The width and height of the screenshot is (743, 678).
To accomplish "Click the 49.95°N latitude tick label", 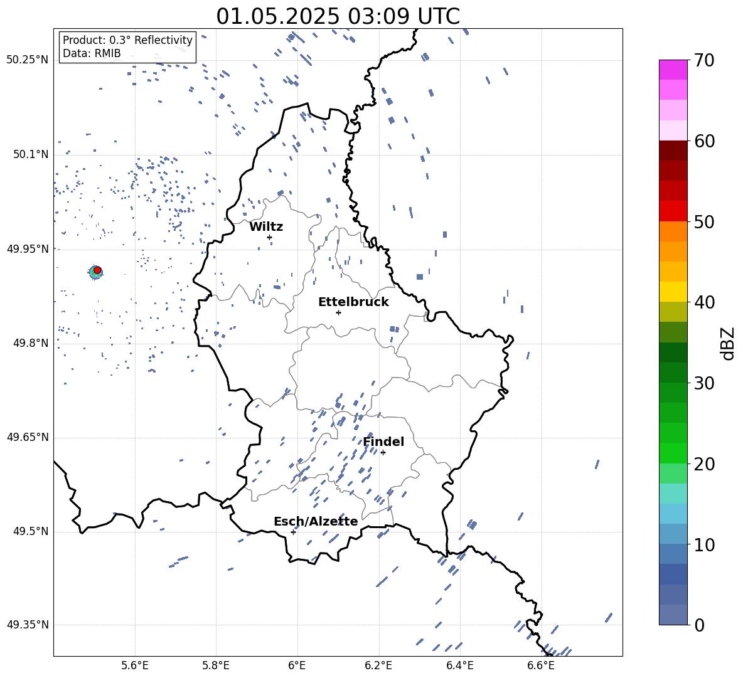I will tap(28, 249).
